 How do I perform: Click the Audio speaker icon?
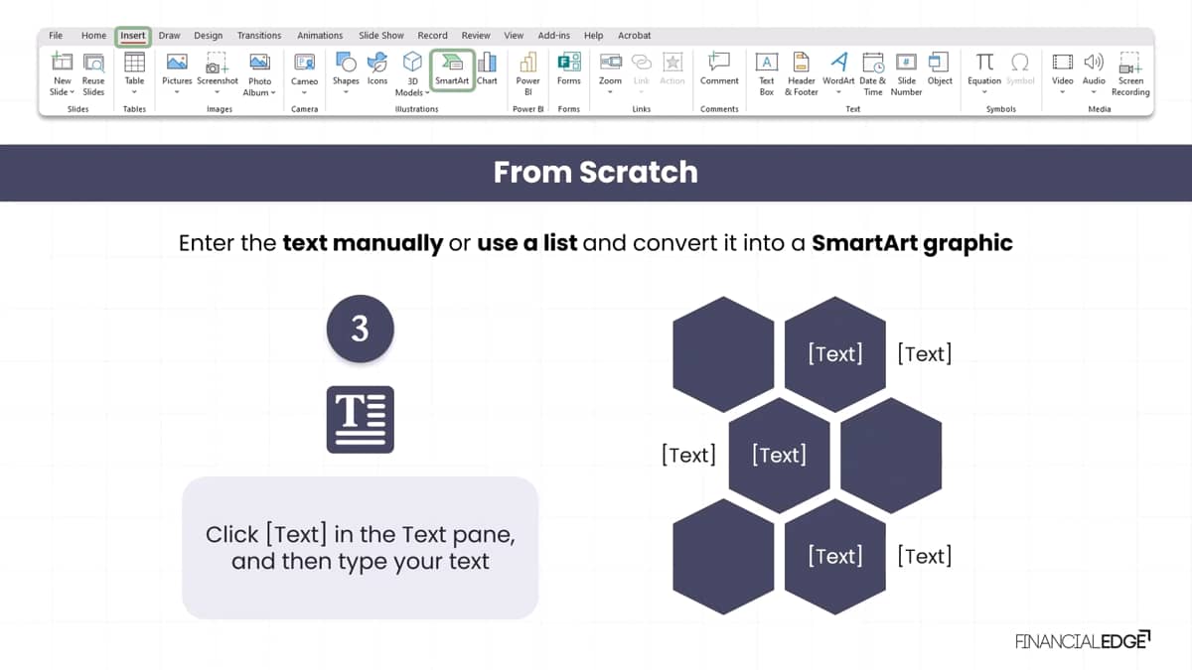pos(1094,63)
